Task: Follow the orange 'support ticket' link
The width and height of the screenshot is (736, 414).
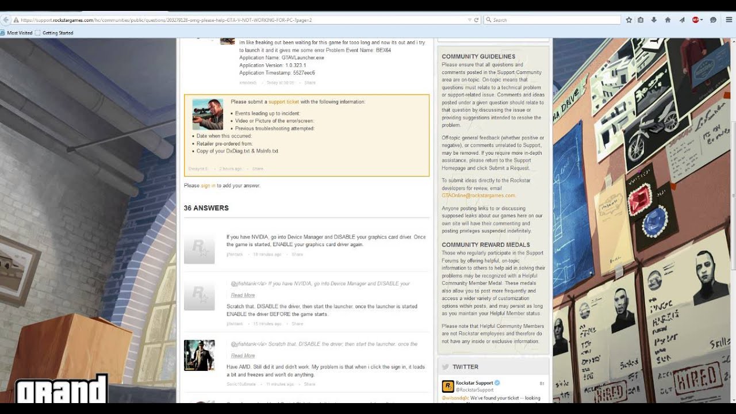Action: 284,102
